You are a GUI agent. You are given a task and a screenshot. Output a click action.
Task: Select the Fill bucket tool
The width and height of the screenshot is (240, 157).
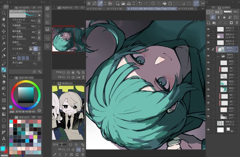tap(4, 108)
